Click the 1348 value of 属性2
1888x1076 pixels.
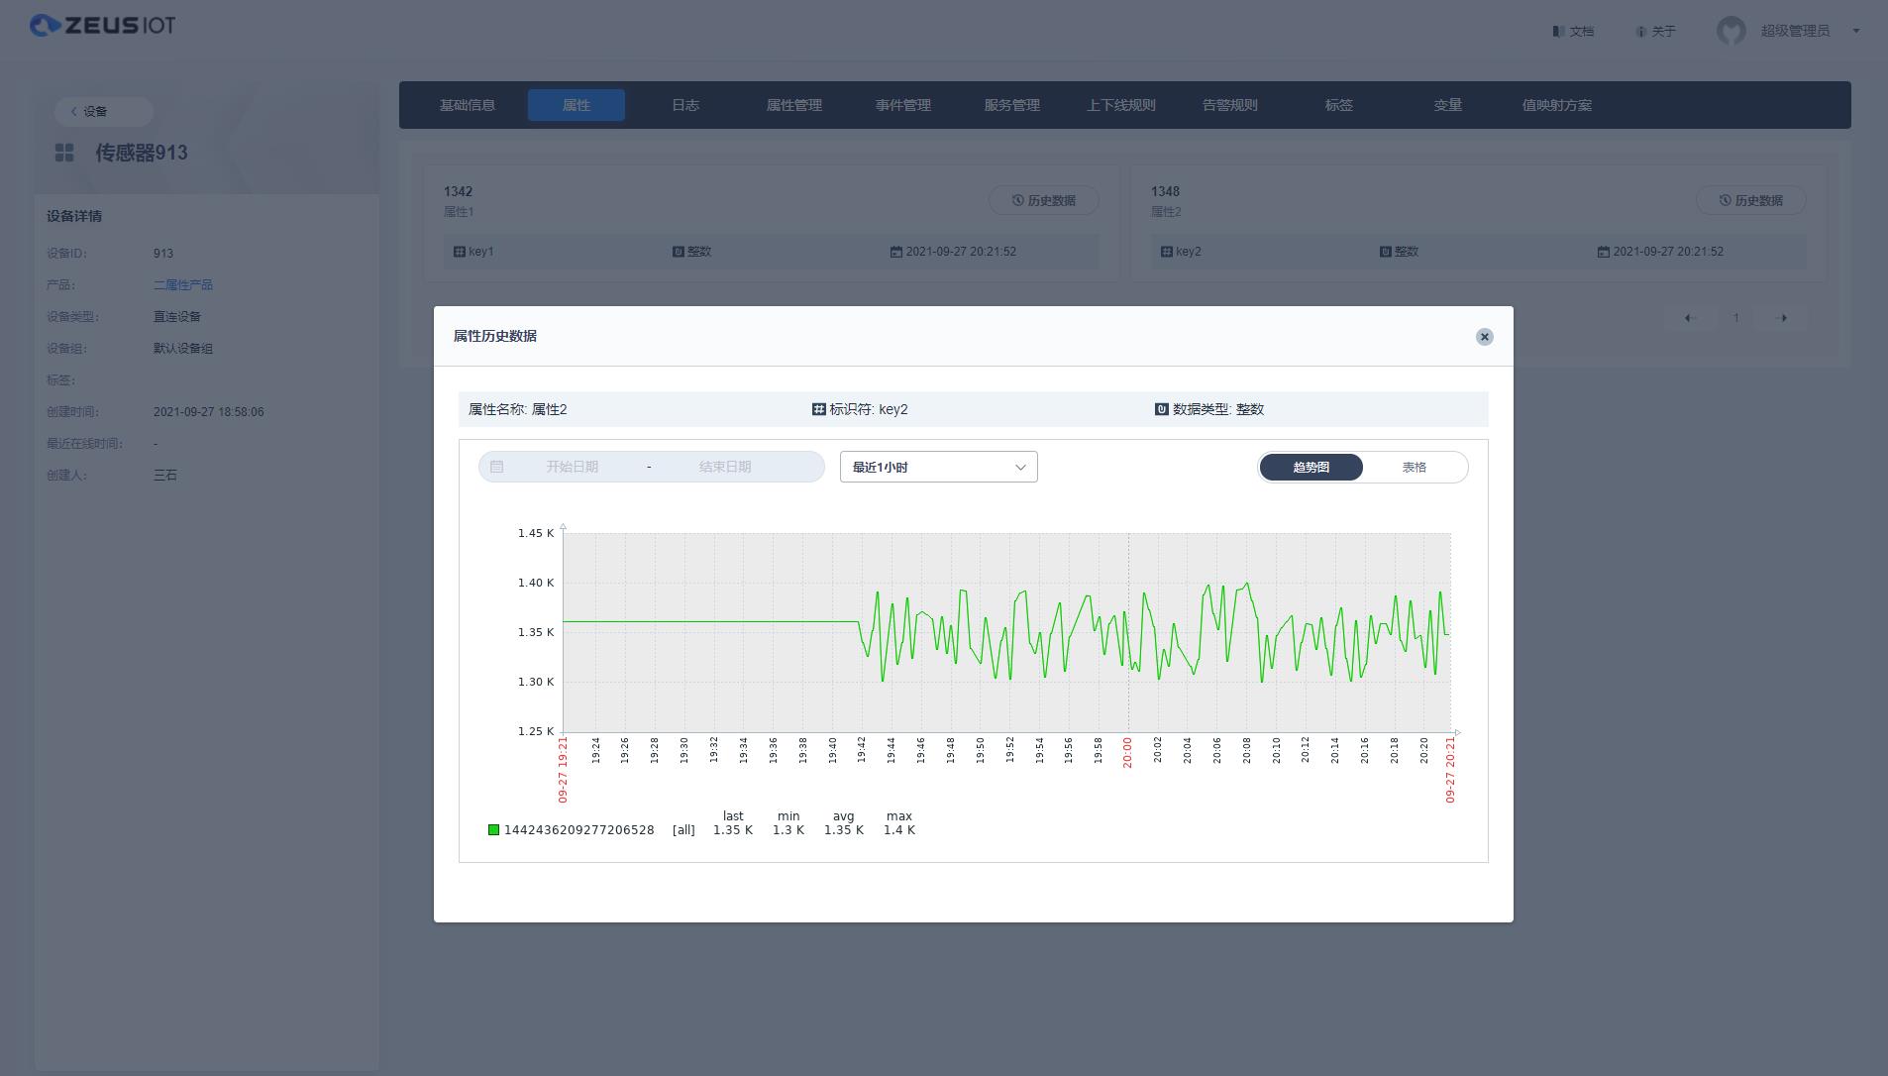[1166, 191]
